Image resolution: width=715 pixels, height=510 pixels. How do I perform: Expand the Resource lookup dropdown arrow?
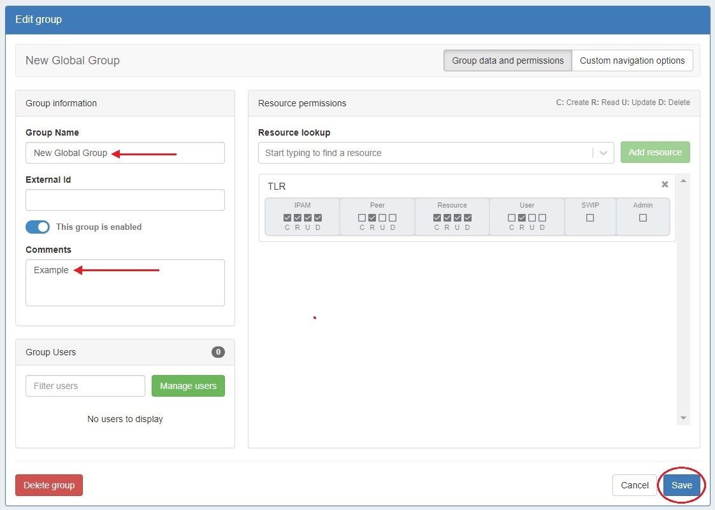point(603,153)
